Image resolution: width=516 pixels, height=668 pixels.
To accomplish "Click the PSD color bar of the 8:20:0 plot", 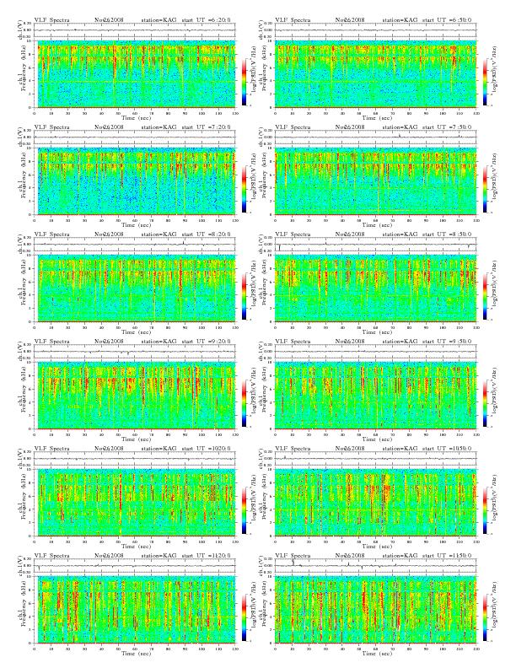I will [x=244, y=296].
